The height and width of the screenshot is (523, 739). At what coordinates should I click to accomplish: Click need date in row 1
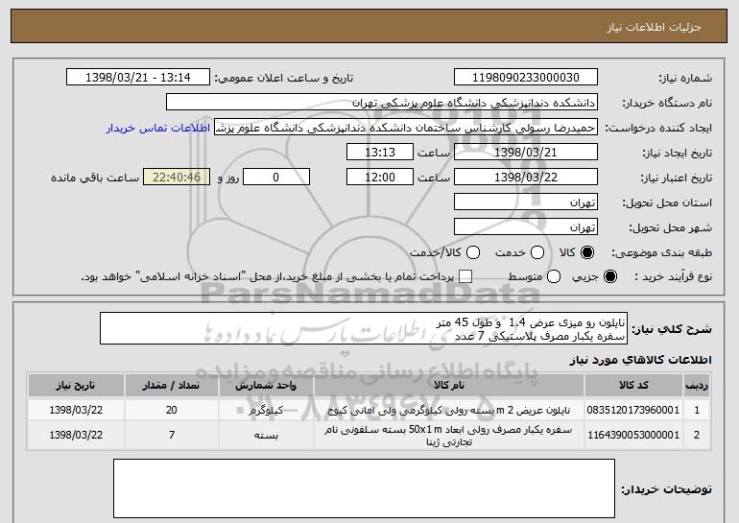click(x=76, y=410)
